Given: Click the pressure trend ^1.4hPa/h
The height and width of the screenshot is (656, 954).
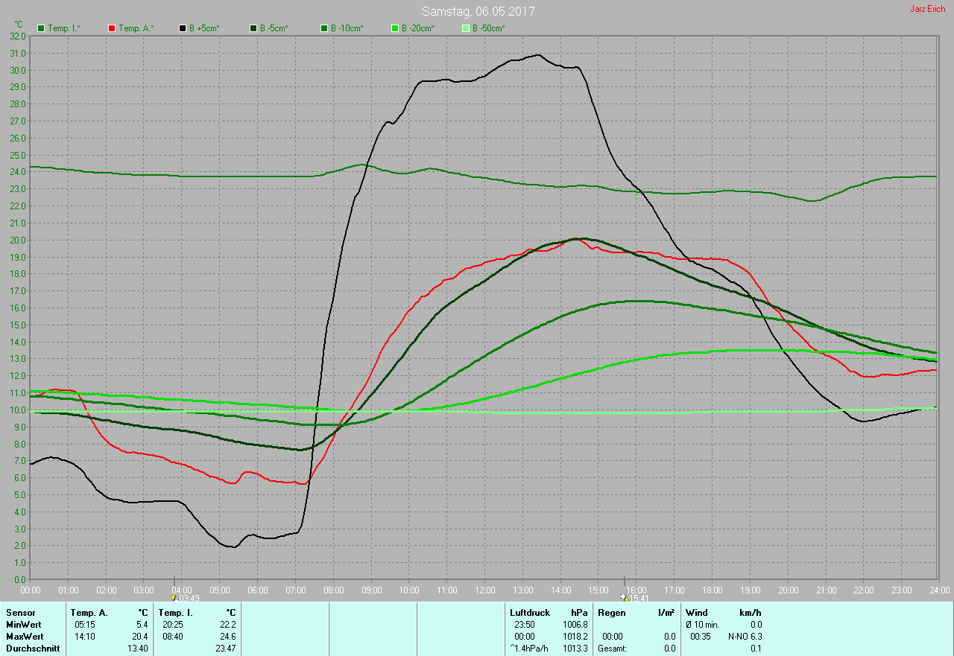Looking at the screenshot, I should click(529, 648).
